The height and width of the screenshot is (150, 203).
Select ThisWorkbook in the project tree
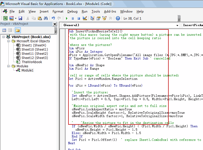(31, 62)
